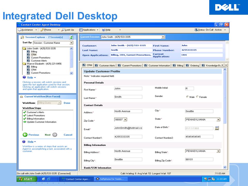248x186 pixels.
Task: Click the Billing Zip Code field
Action: pos(199,159)
